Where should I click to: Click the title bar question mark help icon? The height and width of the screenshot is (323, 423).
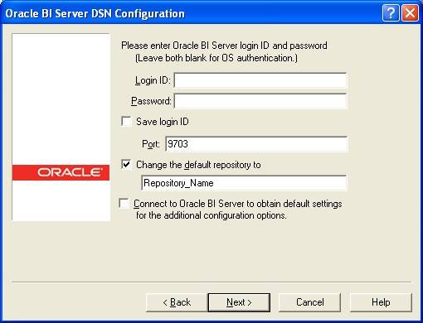(x=391, y=12)
